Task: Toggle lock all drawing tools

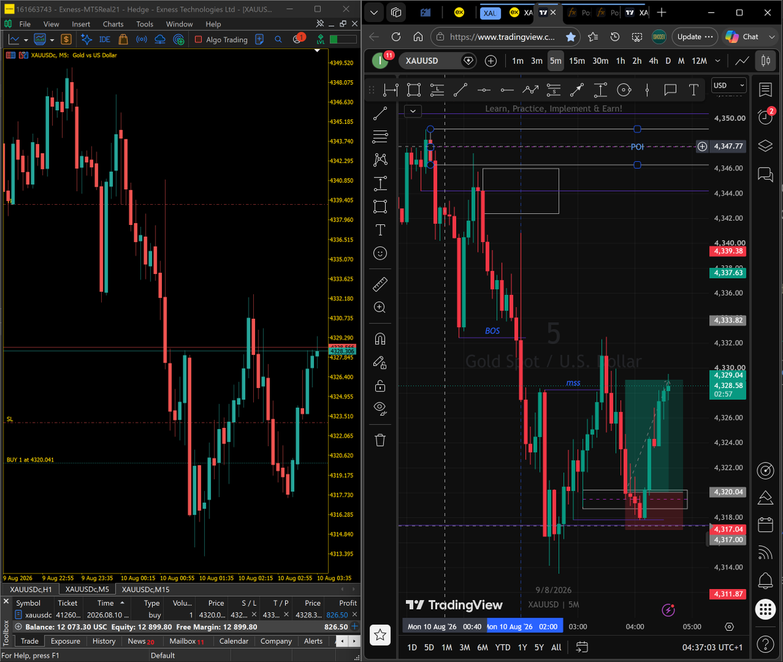Action: (380, 386)
